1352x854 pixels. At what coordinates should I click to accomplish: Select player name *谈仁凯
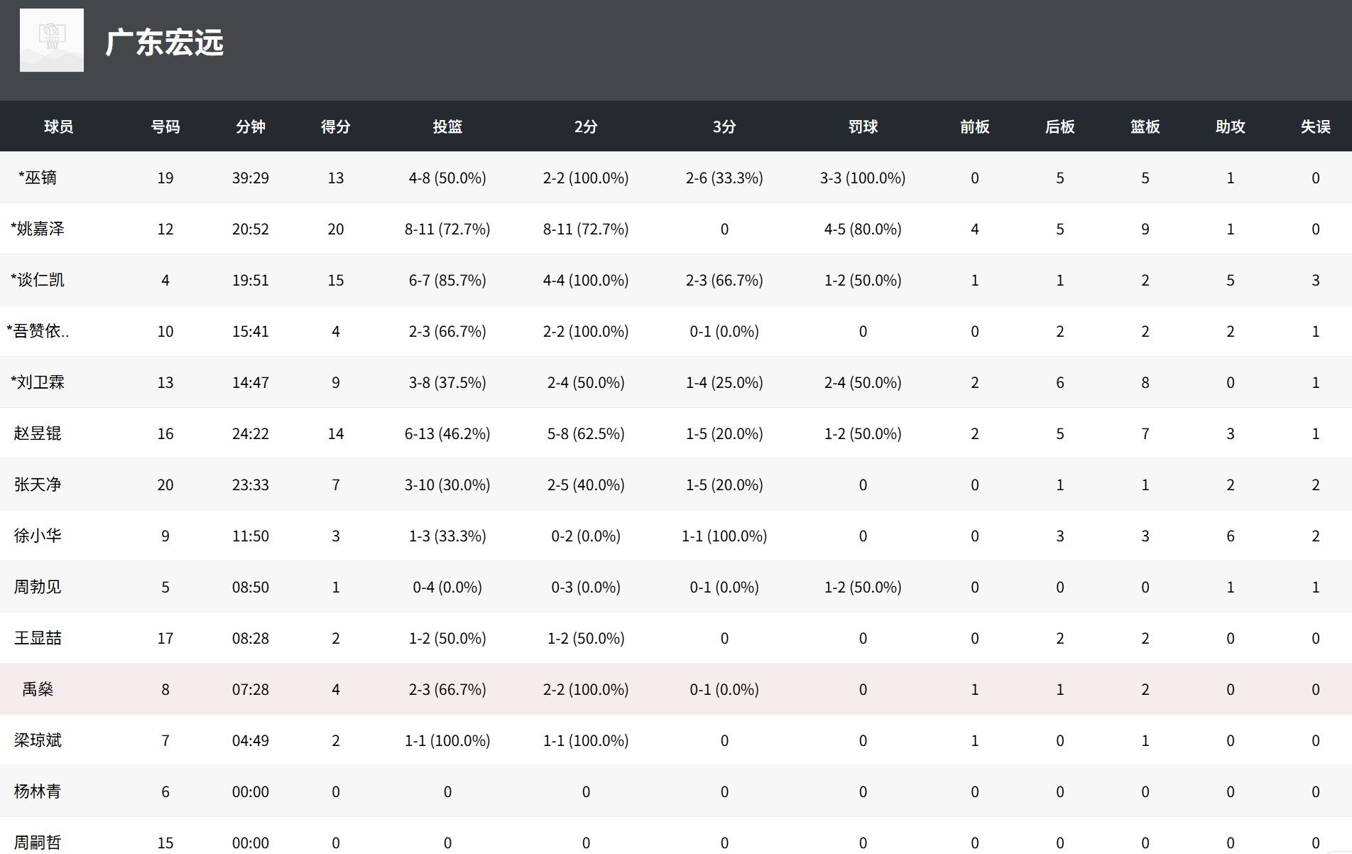point(38,280)
